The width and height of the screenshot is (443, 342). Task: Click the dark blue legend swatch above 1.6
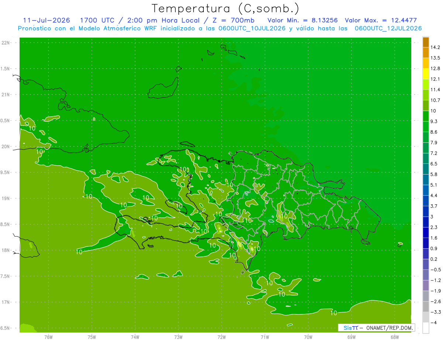(x=426, y=232)
